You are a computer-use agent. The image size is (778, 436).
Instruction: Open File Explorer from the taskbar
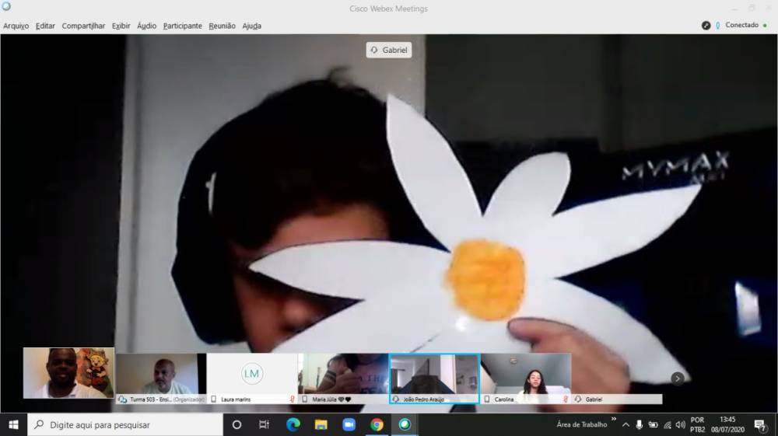click(x=321, y=424)
